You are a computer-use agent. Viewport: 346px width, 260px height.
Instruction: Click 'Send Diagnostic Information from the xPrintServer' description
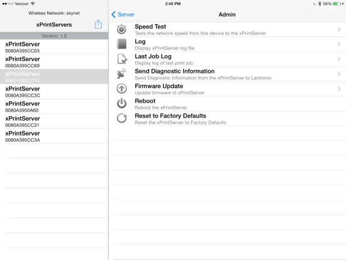[x=203, y=78]
